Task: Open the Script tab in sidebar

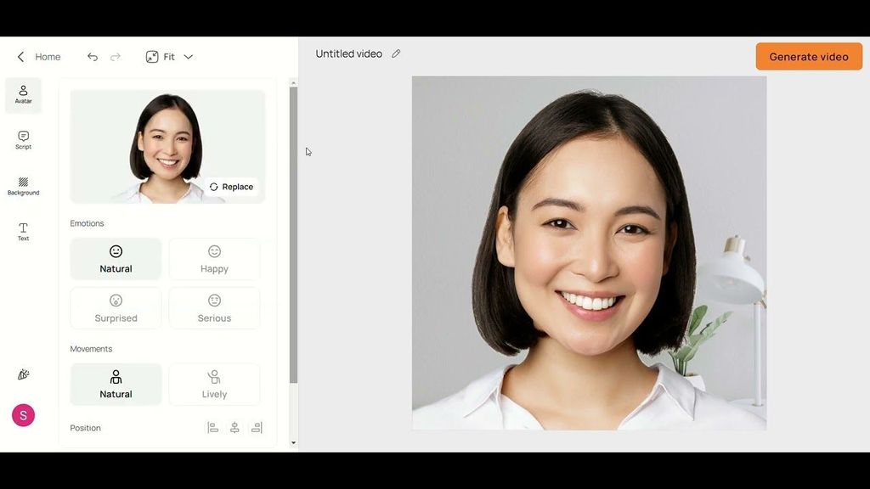Action: point(23,140)
